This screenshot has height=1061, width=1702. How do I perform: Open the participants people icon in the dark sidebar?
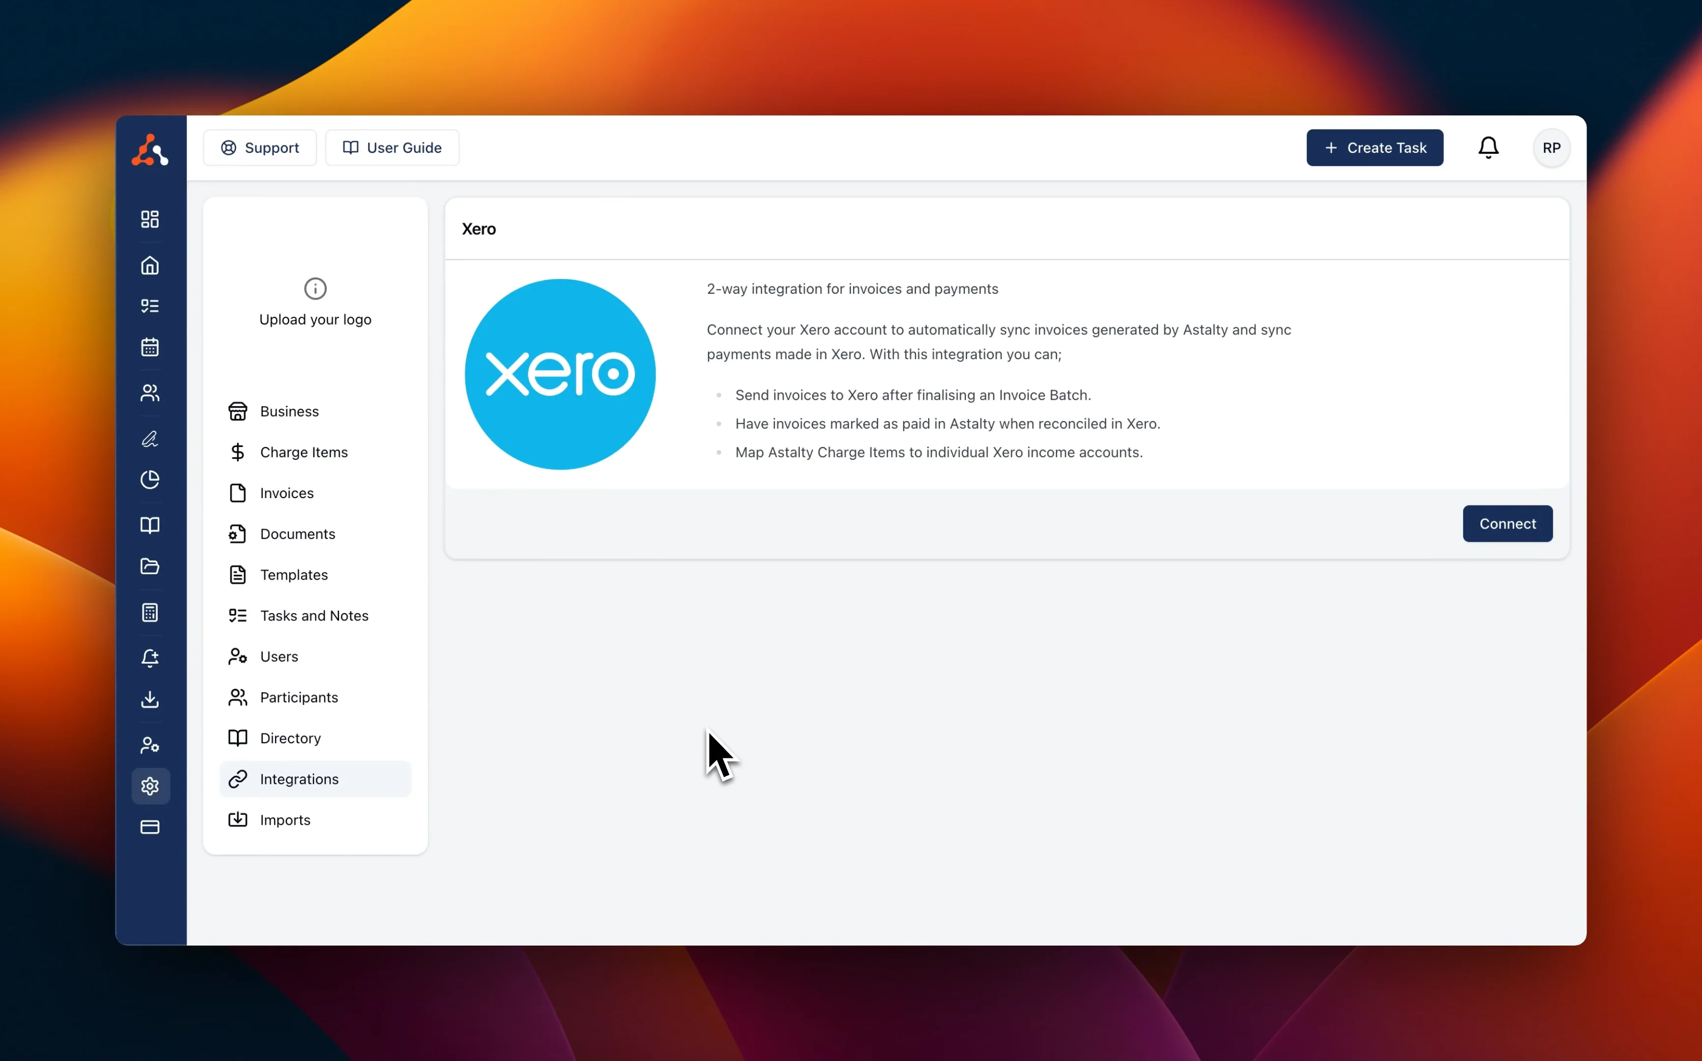point(149,392)
